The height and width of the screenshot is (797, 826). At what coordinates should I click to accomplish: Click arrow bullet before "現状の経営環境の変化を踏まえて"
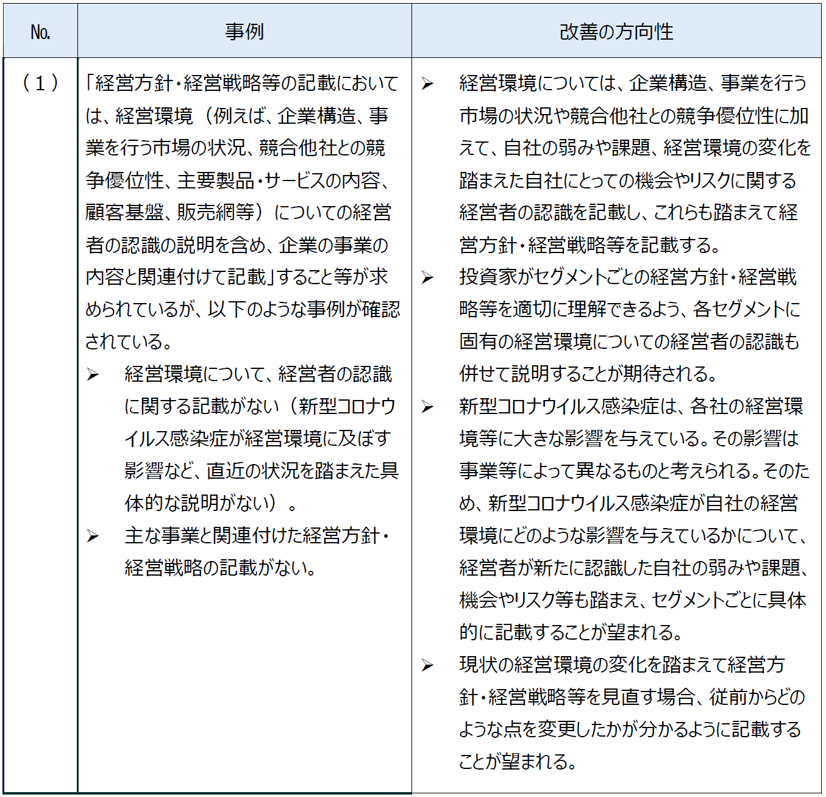(427, 665)
